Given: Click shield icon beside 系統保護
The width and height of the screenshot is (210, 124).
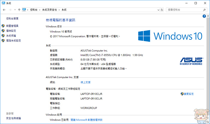Looking at the screenshot, I should pyautogui.click(x=3, y=36).
